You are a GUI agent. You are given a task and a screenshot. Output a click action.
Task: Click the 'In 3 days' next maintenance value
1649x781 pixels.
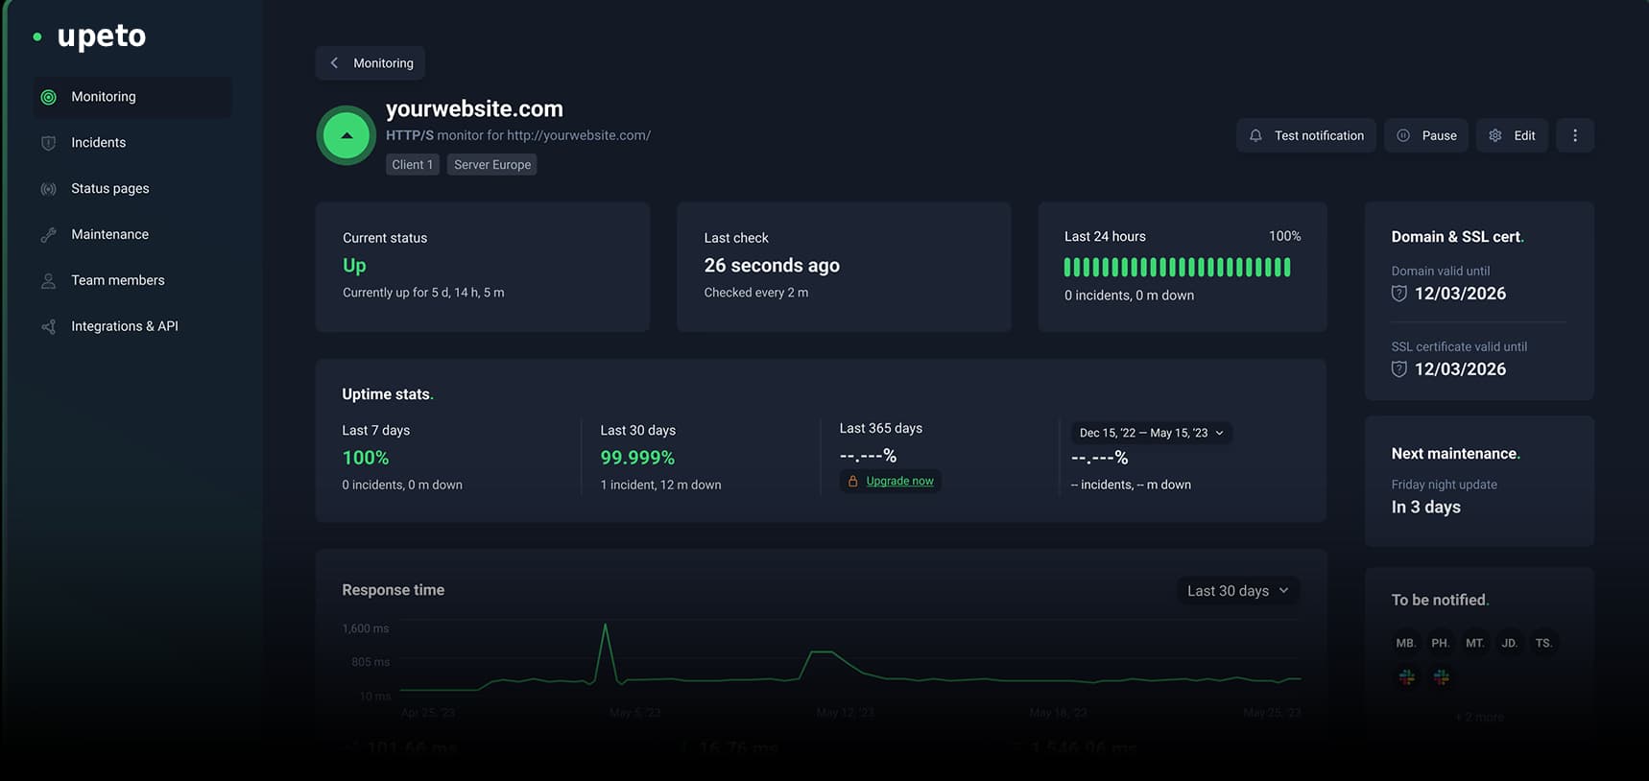click(x=1426, y=508)
